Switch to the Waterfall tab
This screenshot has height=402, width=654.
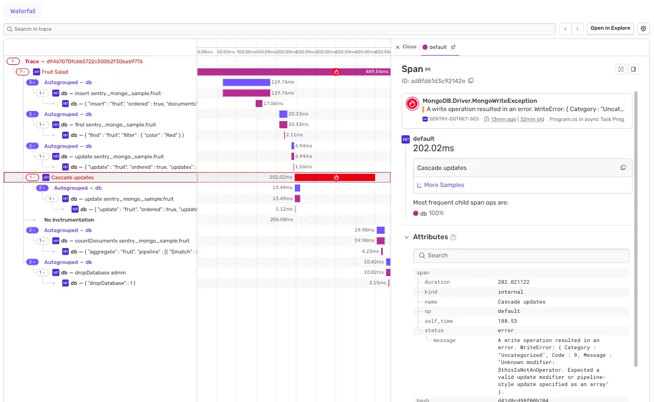pyautogui.click(x=23, y=11)
